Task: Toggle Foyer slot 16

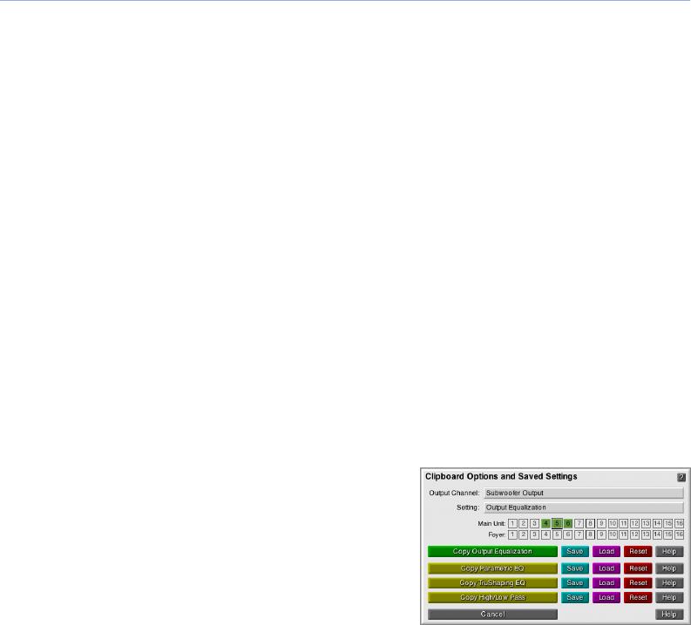Action: (679, 534)
